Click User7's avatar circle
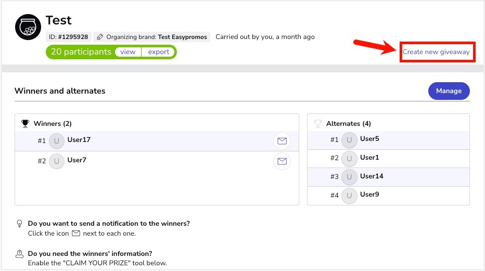 (57, 161)
